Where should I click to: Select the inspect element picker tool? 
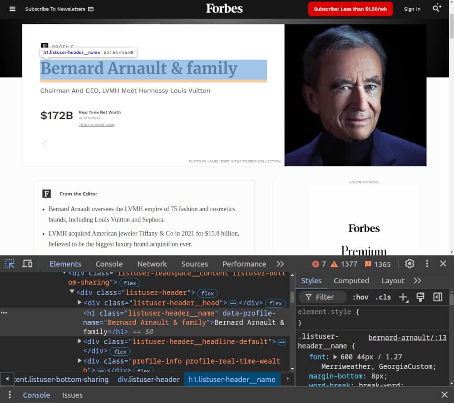9,263
